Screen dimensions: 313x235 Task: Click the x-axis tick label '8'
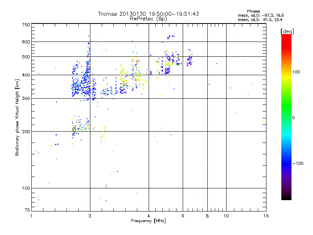point(207,216)
